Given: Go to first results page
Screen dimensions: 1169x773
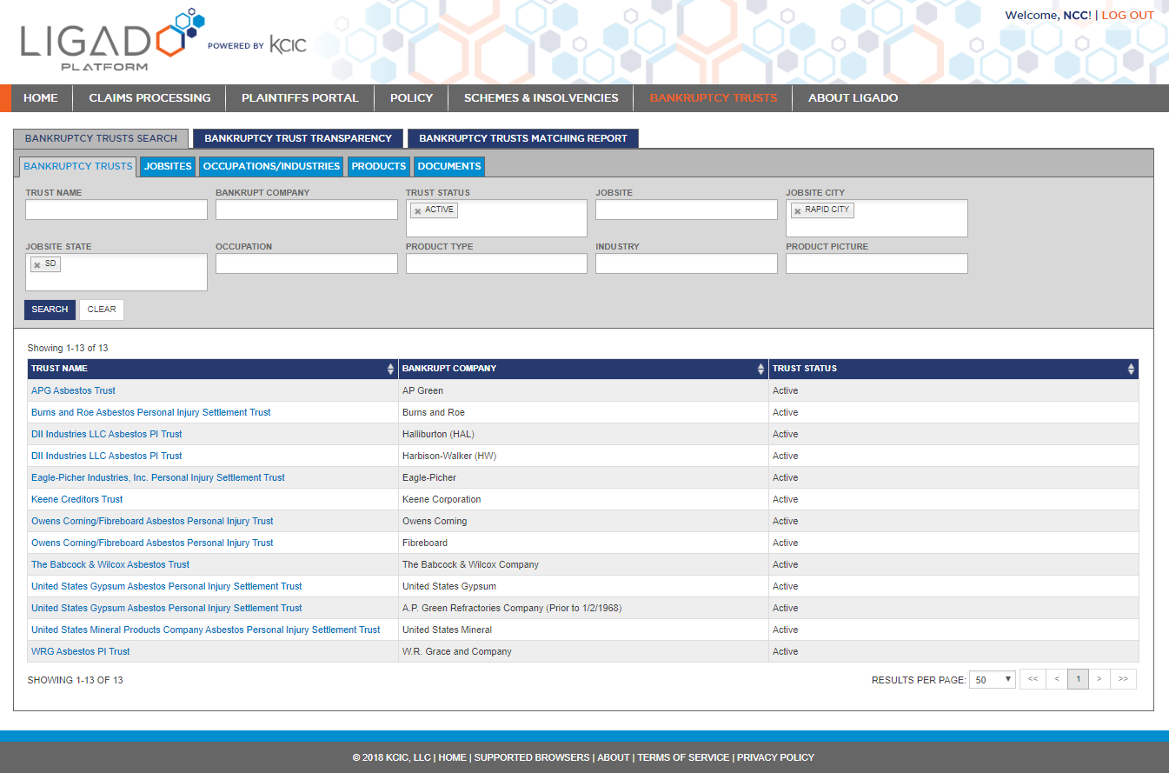Looking at the screenshot, I should (1033, 679).
